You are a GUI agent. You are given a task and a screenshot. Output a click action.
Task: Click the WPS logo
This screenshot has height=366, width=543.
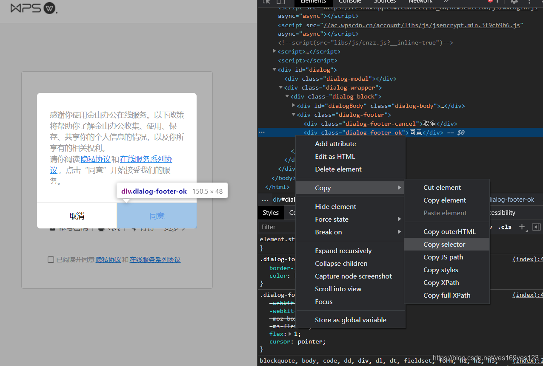34,8
